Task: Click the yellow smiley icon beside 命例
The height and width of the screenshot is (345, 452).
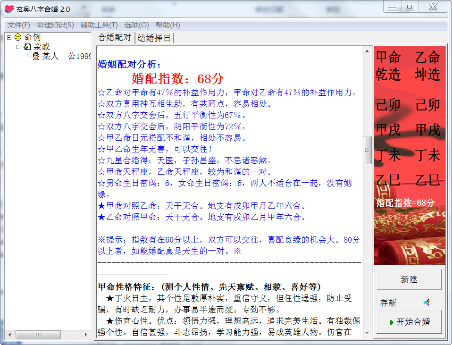Action: point(18,37)
